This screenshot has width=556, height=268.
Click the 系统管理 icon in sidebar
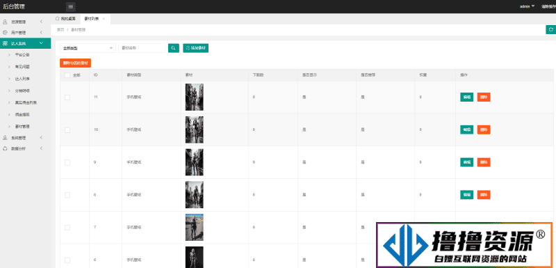click(5, 138)
